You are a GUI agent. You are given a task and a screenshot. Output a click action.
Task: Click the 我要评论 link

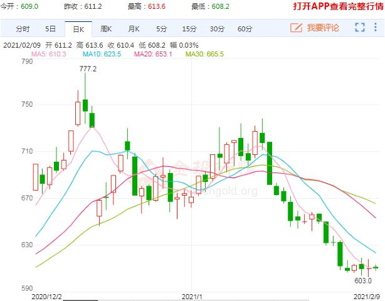pyautogui.click(x=323, y=28)
